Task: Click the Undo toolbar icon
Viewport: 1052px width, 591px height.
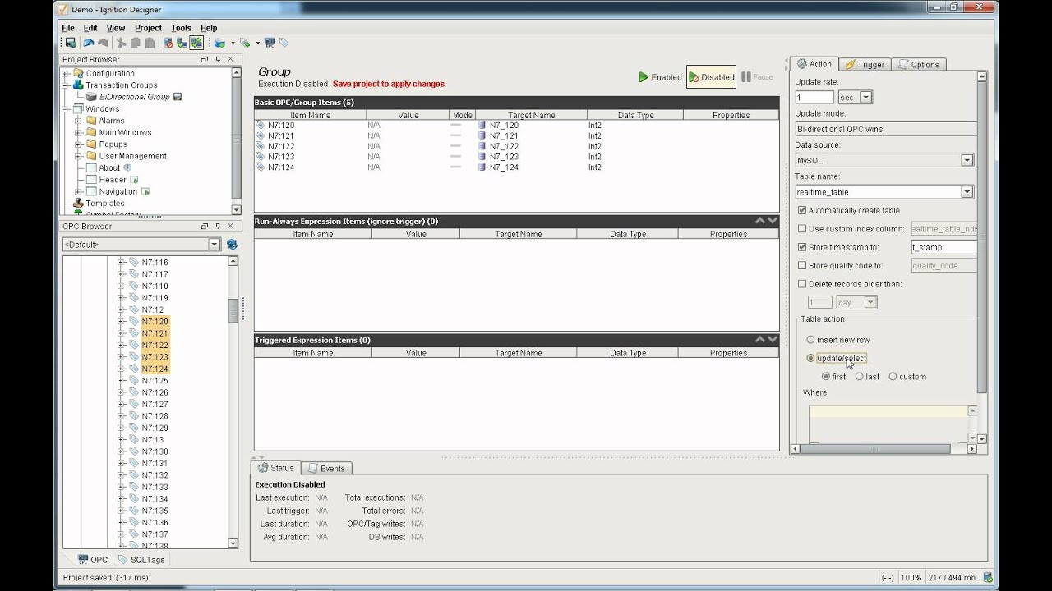Action: click(89, 43)
